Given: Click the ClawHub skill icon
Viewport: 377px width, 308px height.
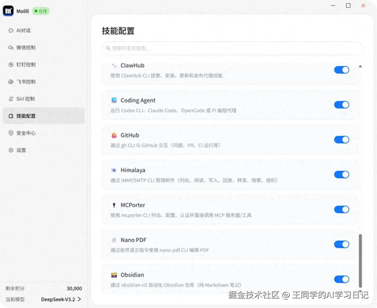Looking at the screenshot, I should (114, 65).
